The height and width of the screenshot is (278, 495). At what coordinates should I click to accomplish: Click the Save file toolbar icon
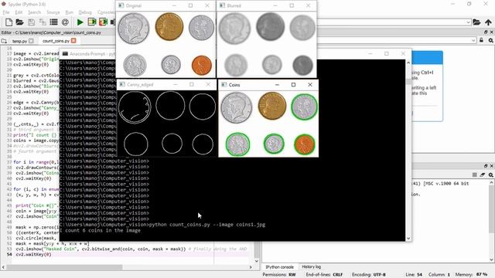pos(31,22)
